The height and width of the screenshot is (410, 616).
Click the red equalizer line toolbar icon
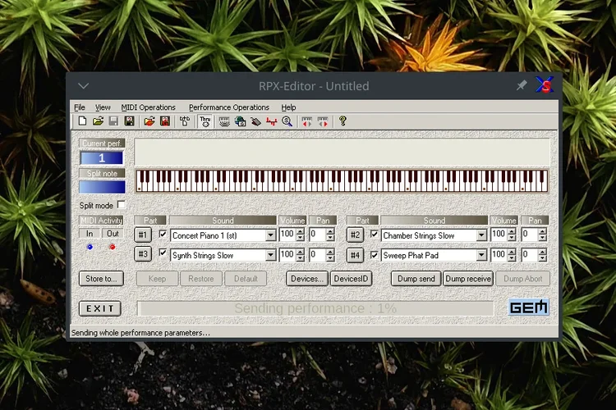(x=272, y=121)
